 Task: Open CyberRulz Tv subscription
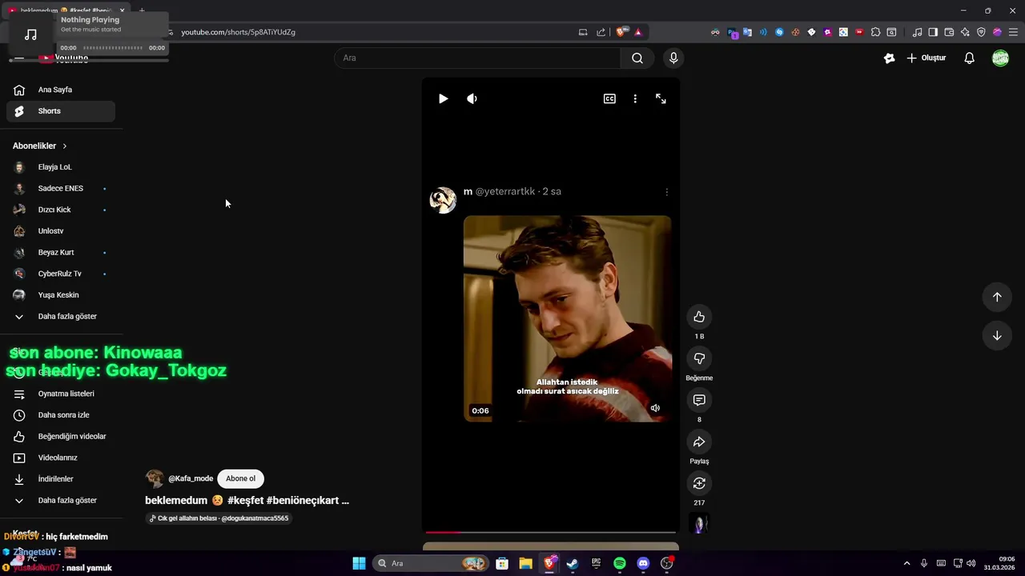(61, 274)
